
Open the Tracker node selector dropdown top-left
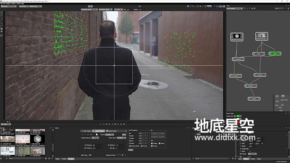[x=9, y=6]
